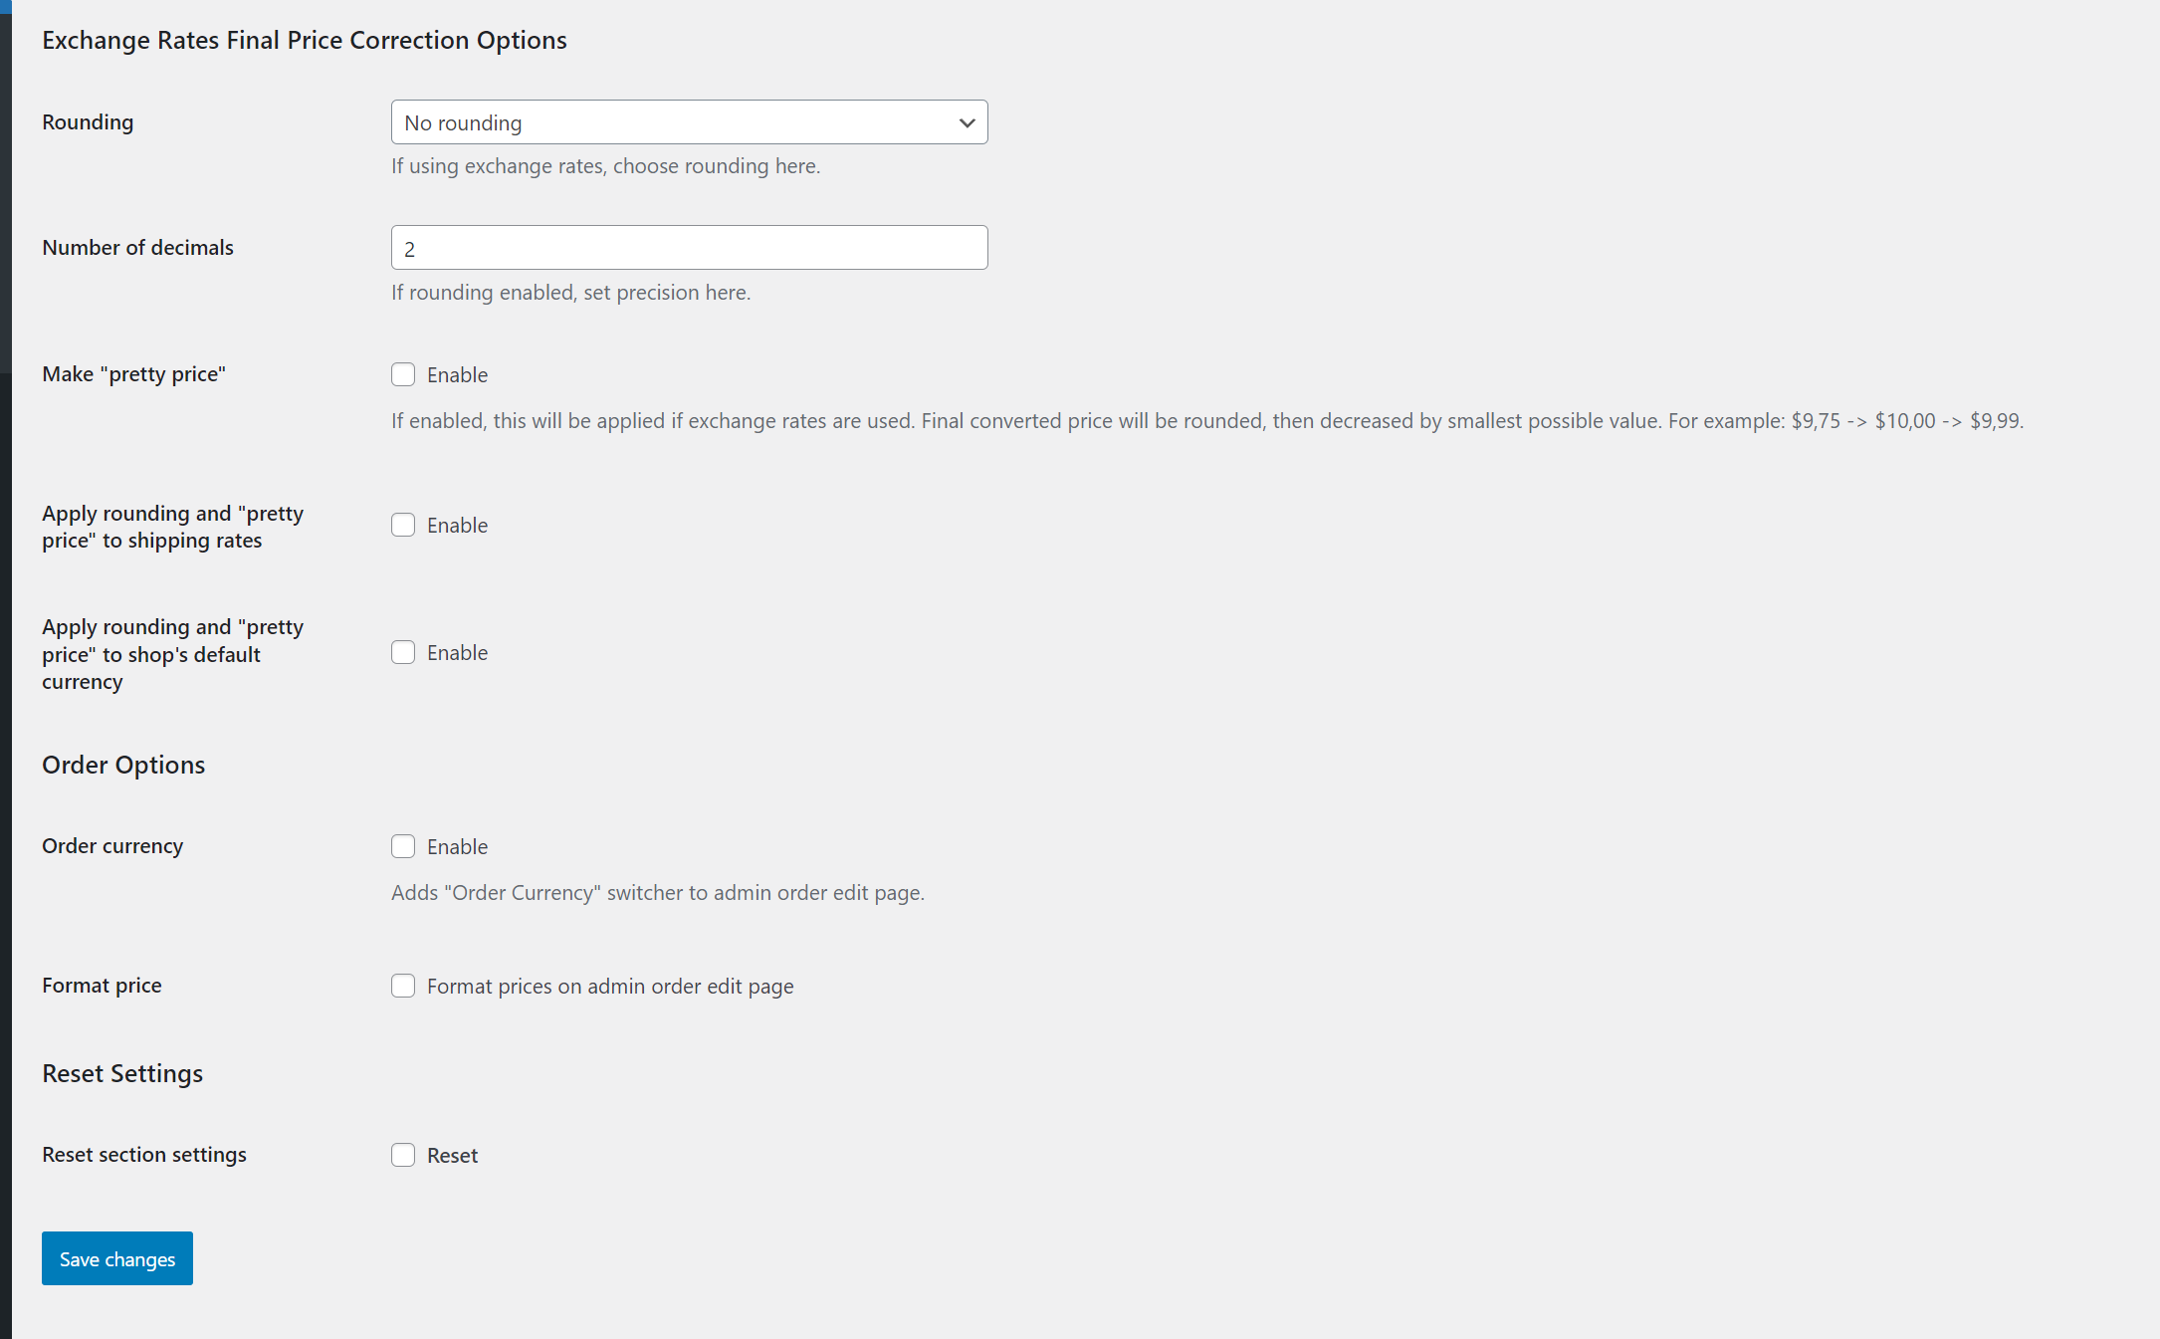
Task: Click the Exchange Rates Final Price Correction heading
Action: 305,40
